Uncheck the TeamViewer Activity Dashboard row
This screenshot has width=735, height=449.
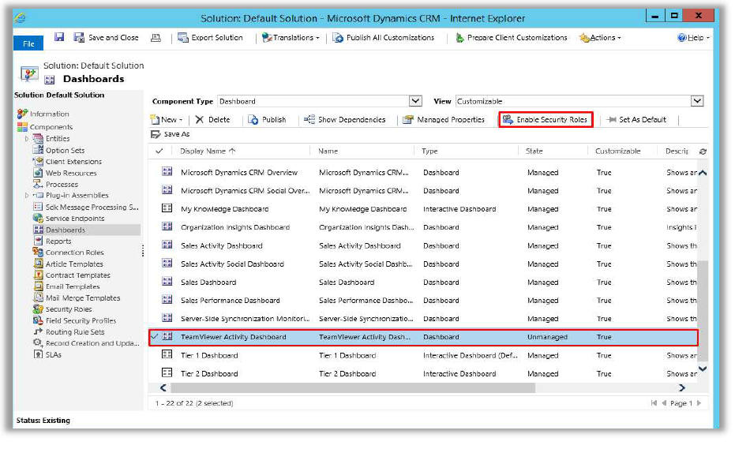click(x=154, y=337)
